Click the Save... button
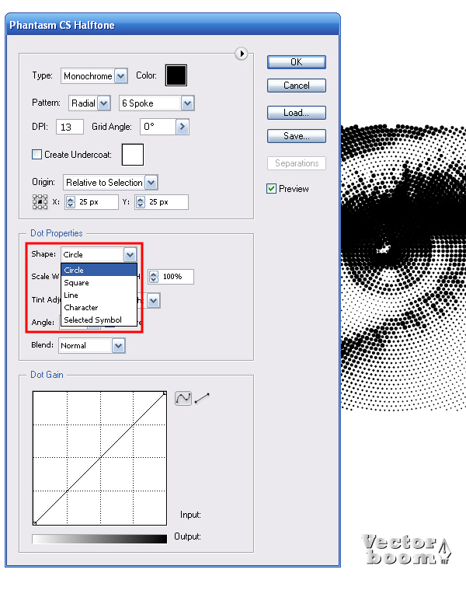Screen dimensions: 466x594 tap(297, 136)
